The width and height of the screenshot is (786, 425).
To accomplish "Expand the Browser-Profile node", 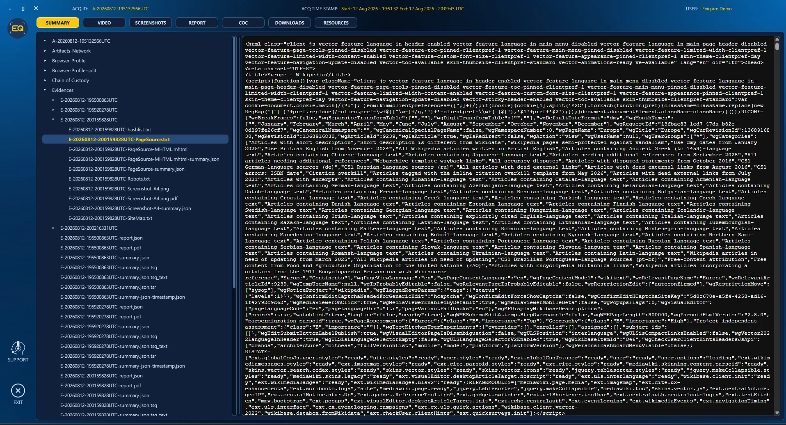I will pyautogui.click(x=45, y=61).
